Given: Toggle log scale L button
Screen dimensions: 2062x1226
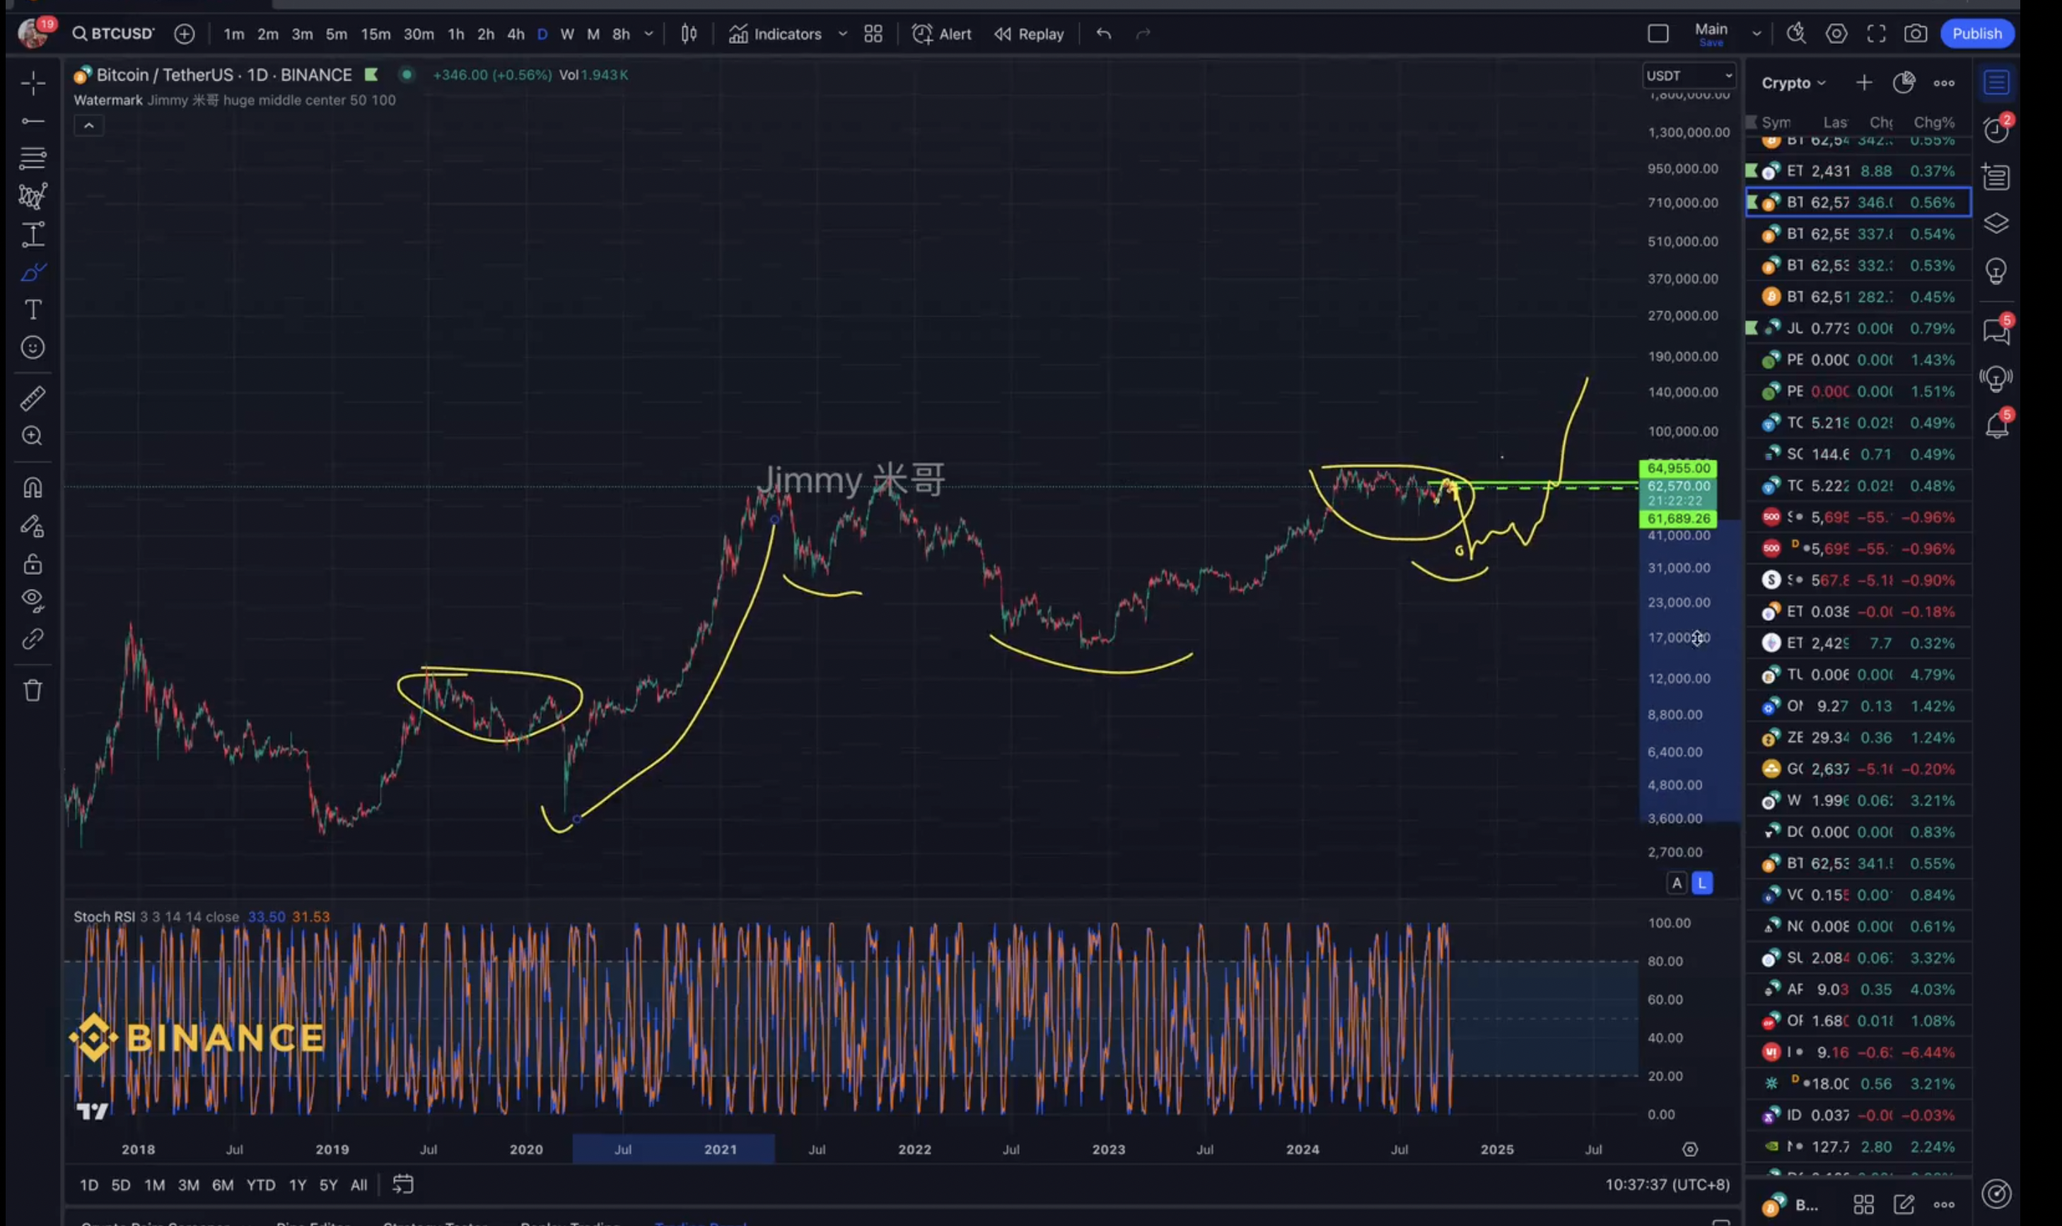Looking at the screenshot, I should click(1702, 883).
